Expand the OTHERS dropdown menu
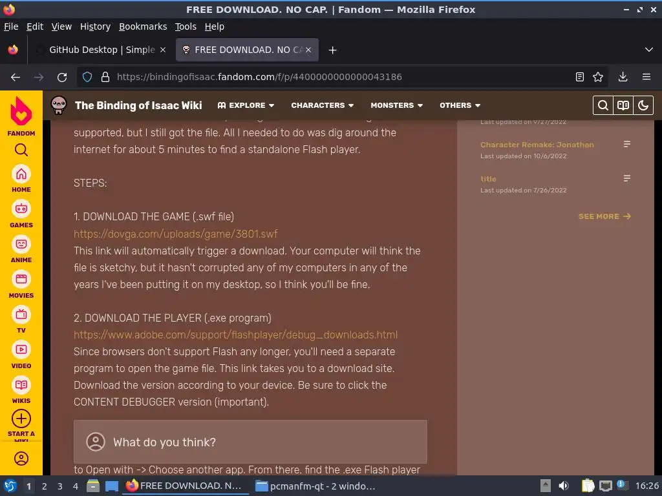This screenshot has height=496, width=662. [460, 105]
